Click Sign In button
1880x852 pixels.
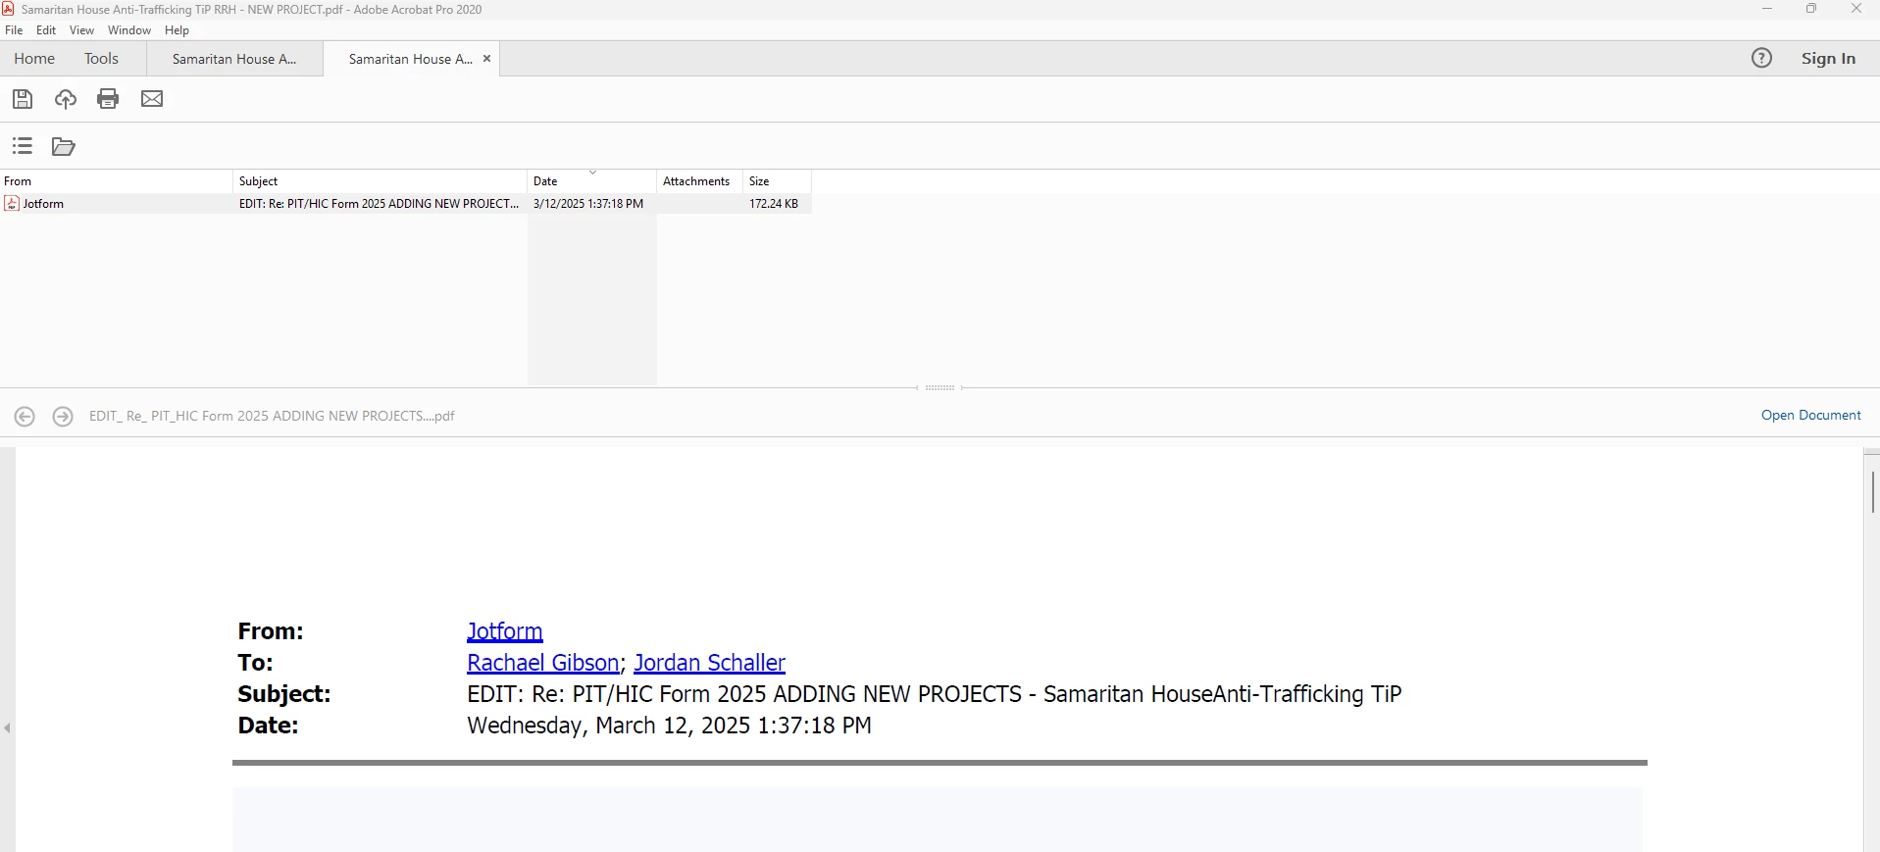pos(1828,59)
